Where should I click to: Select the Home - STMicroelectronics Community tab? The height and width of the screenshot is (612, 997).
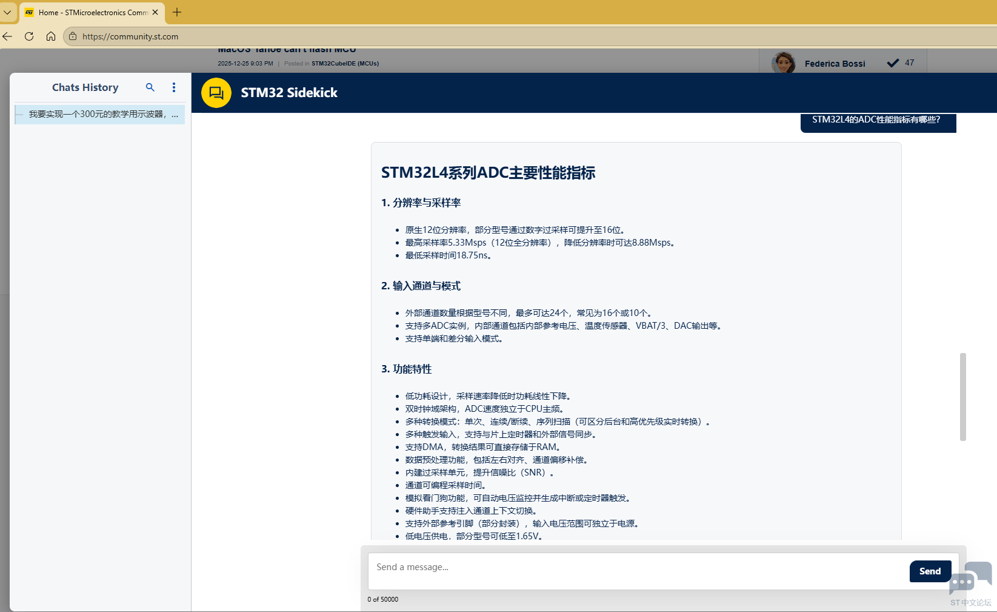[x=91, y=12]
